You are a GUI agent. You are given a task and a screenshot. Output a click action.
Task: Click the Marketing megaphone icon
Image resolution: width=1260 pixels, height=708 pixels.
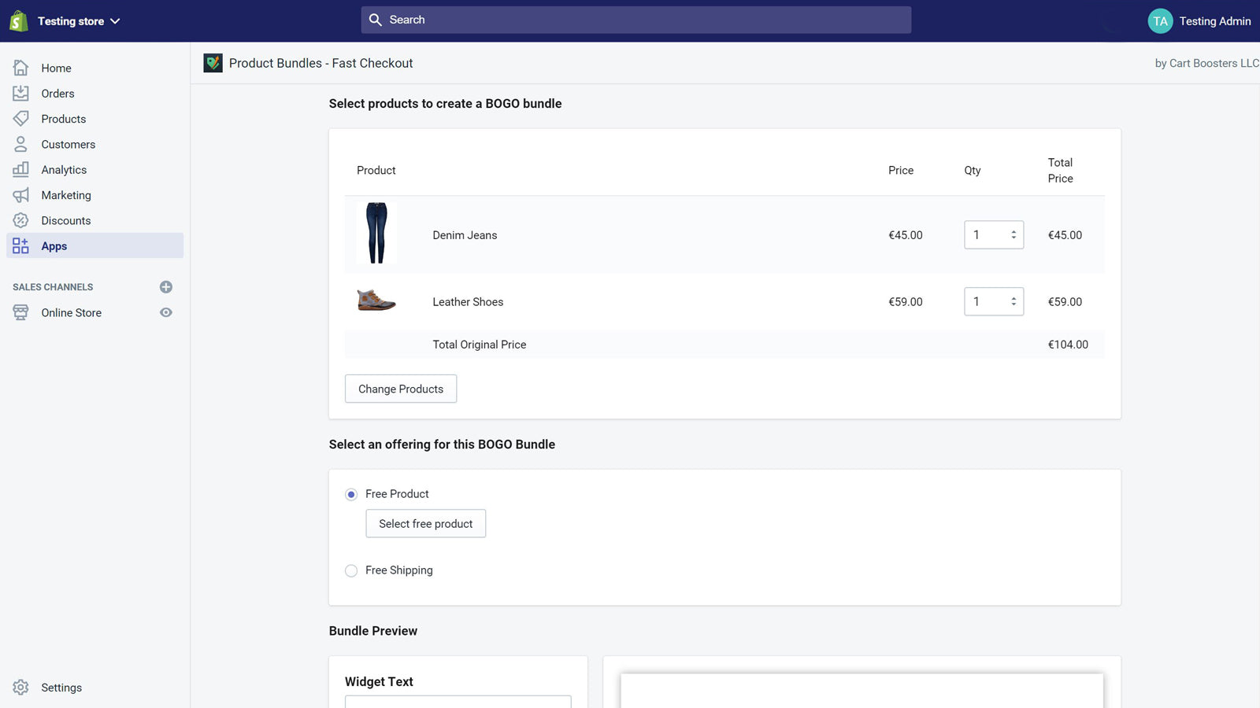[x=21, y=195]
